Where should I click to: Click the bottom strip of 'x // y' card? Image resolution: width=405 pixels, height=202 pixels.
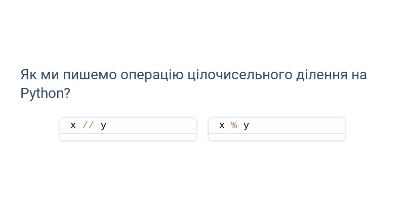tap(128, 137)
